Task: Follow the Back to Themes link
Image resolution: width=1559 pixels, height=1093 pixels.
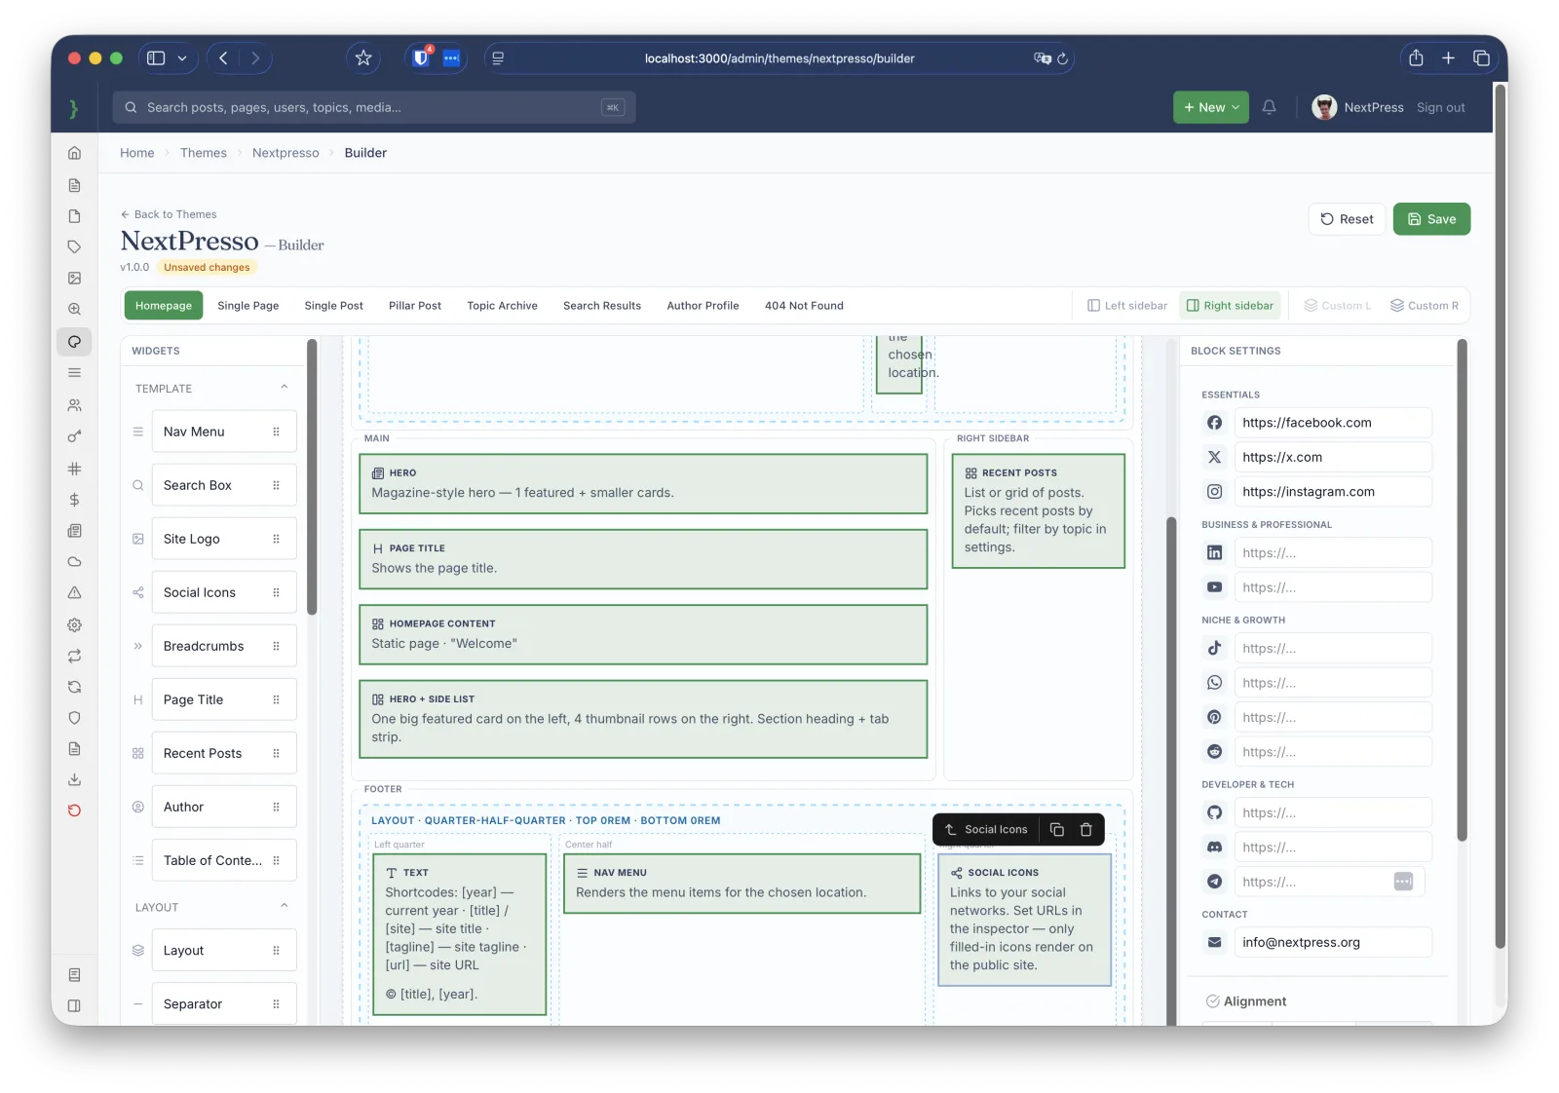Action: coord(169,214)
